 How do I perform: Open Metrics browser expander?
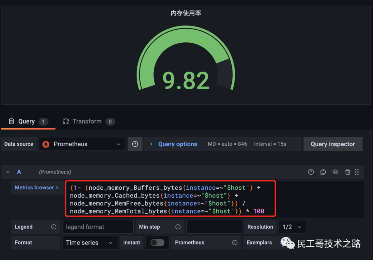[37, 188]
